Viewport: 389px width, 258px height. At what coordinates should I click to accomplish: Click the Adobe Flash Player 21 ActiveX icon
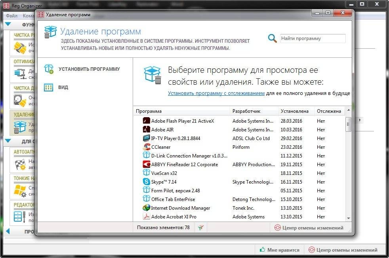[147, 121]
